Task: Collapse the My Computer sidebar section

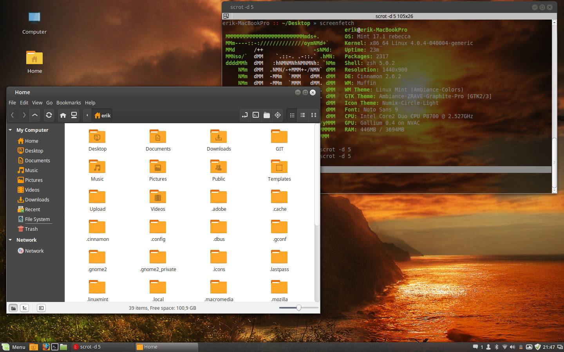Action: (11, 130)
